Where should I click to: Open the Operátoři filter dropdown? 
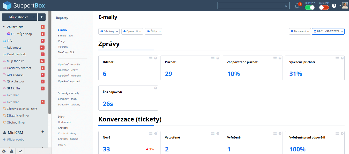click(132, 31)
